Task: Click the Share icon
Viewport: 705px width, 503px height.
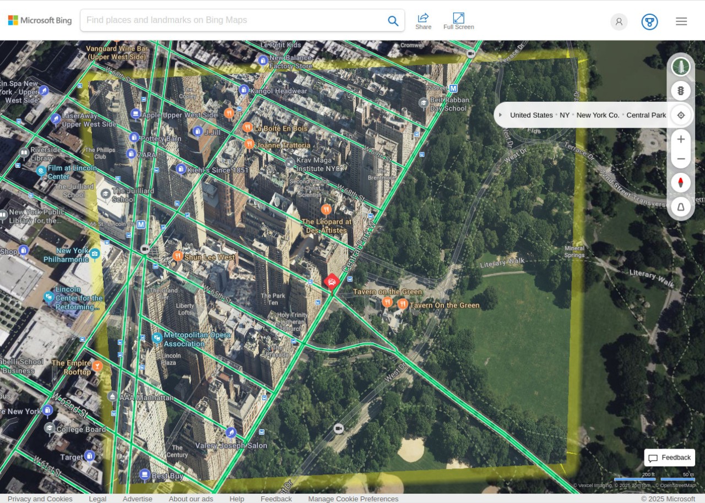Action: (423, 20)
